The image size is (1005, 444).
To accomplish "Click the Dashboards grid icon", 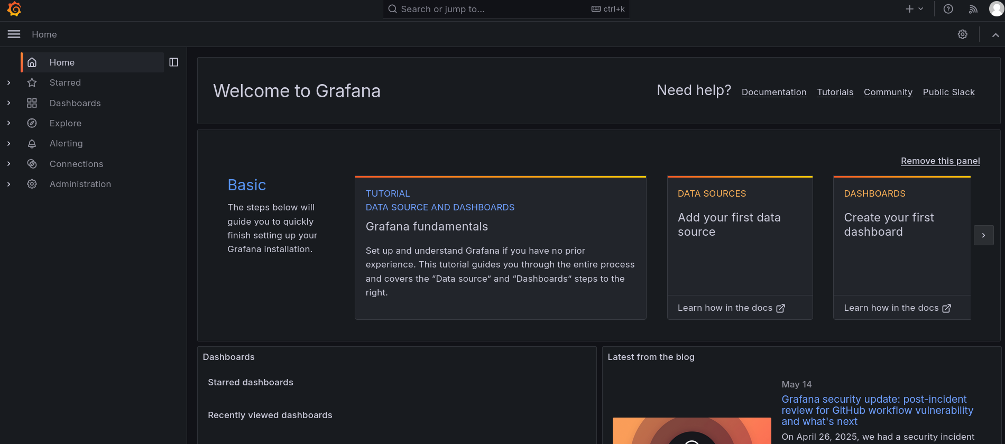I will pyautogui.click(x=32, y=103).
